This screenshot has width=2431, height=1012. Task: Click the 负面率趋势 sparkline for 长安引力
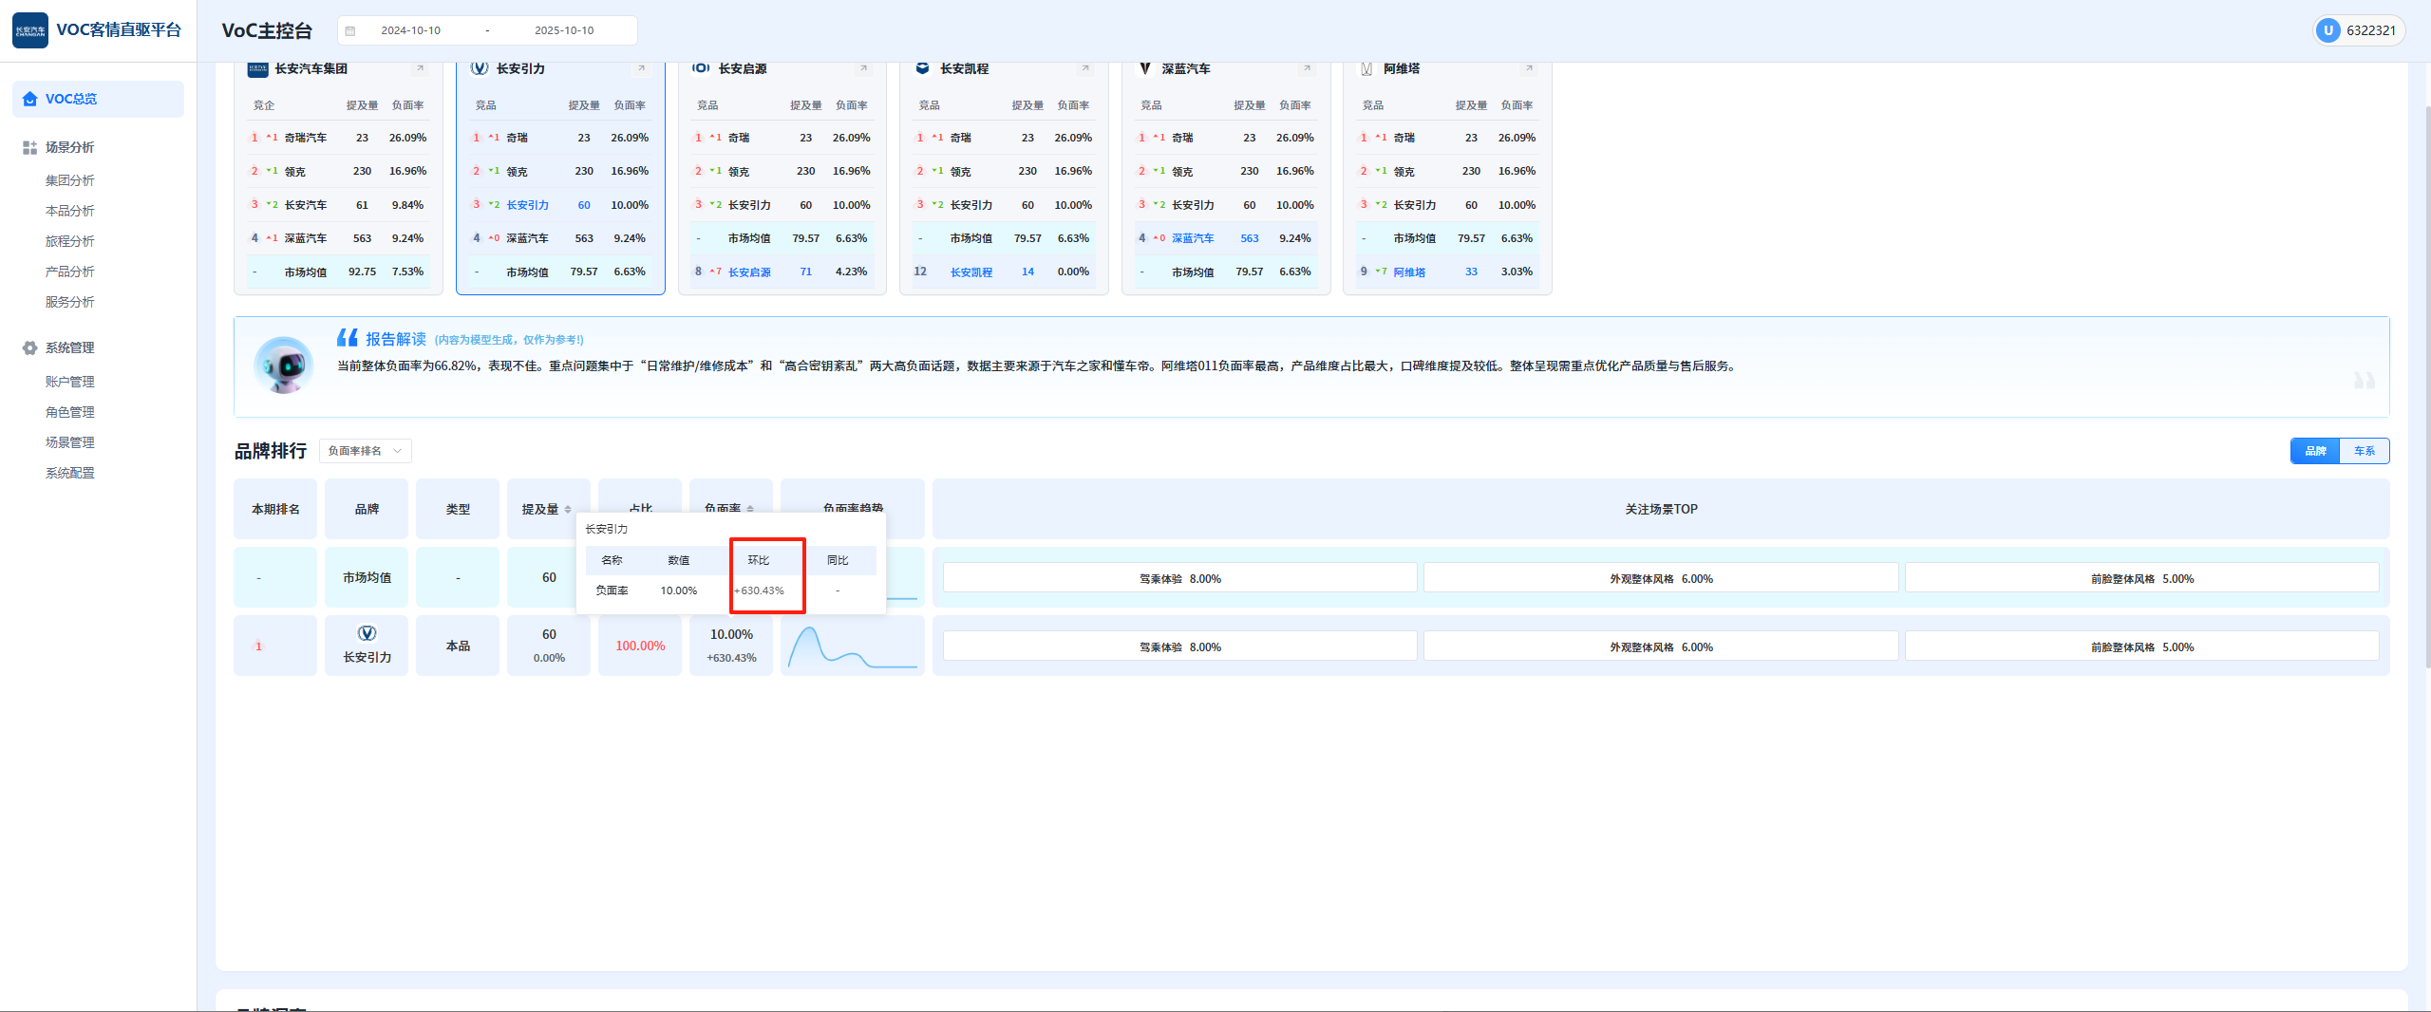(x=852, y=647)
